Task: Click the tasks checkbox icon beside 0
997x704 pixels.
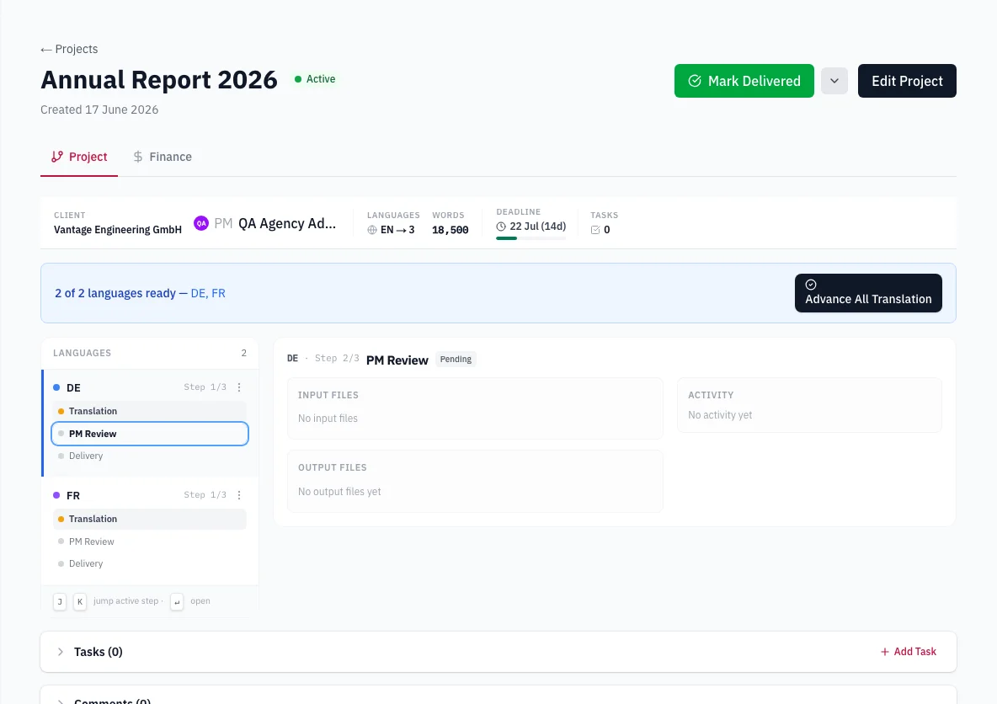Action: point(595,230)
